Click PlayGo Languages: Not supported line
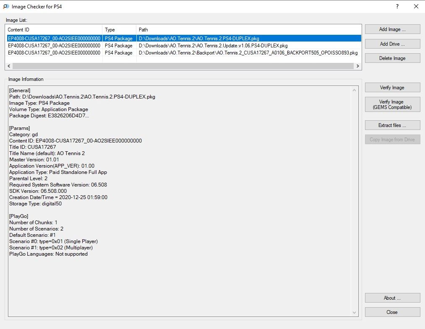The height and width of the screenshot is (329, 425). 49,254
